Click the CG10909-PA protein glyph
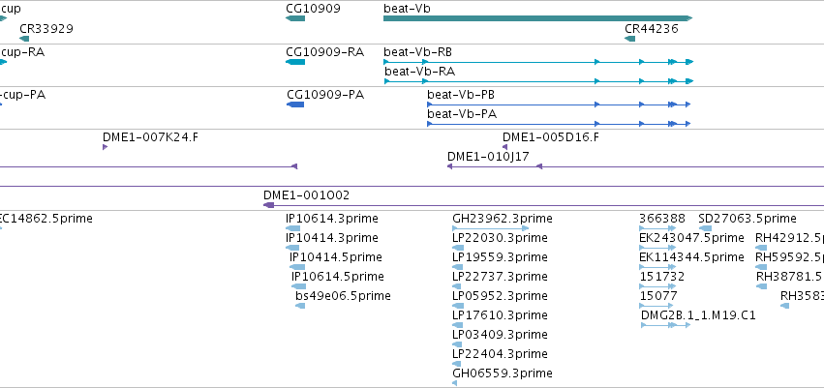This screenshot has width=824, height=388. 295,104
